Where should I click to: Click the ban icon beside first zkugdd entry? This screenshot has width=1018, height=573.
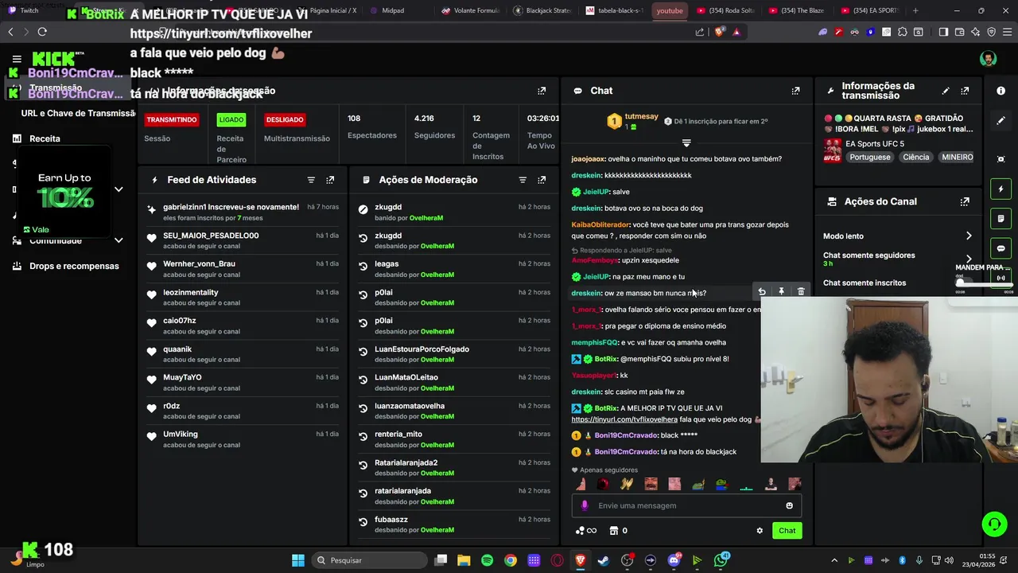[x=363, y=209]
